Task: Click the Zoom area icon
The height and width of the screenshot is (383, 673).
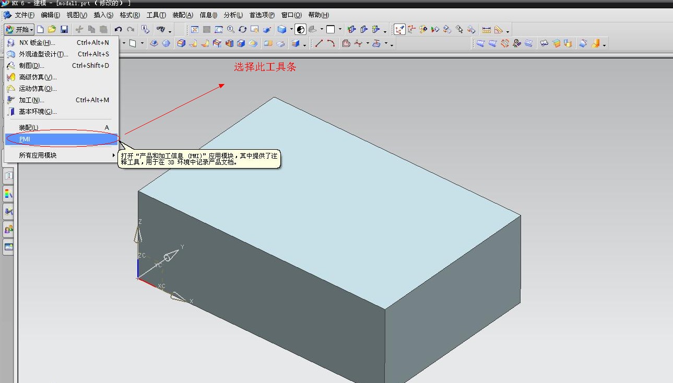Action: 218,29
